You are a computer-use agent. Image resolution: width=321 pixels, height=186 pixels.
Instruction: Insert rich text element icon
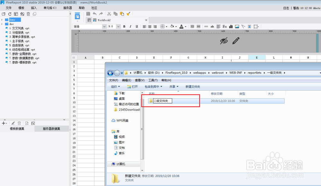point(218,27)
